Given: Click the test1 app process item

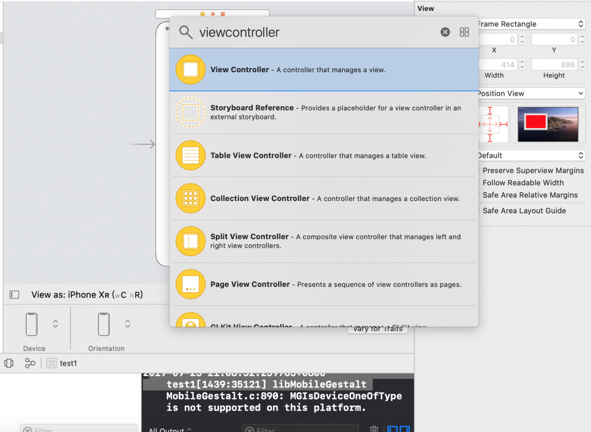Looking at the screenshot, I should pos(61,363).
